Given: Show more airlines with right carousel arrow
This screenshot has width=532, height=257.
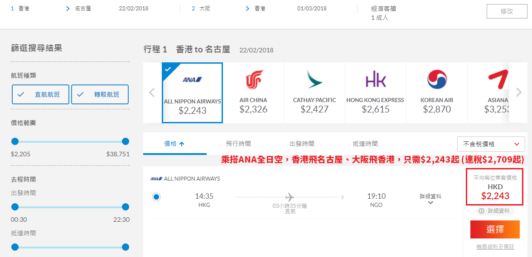Looking at the screenshot, I should [x=518, y=92].
